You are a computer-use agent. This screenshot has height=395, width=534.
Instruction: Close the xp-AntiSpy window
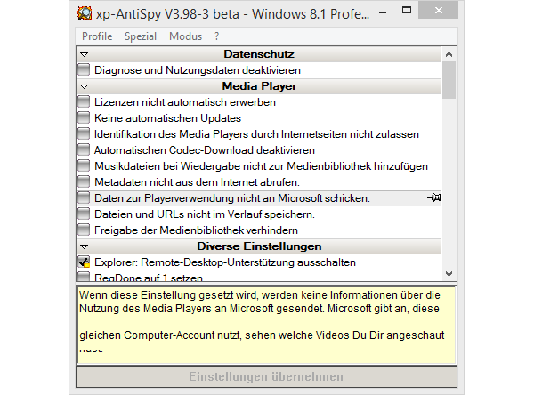pos(438,10)
